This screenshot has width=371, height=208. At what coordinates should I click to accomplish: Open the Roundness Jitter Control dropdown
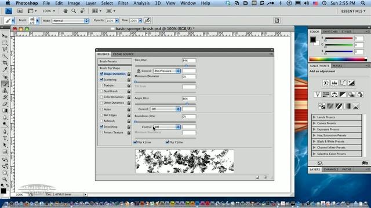167,127
